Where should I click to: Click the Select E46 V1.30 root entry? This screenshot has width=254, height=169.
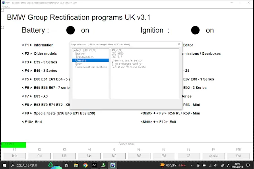click(84, 50)
